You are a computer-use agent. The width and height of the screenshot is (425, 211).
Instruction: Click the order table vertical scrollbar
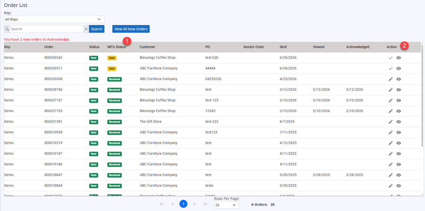[x=422, y=95]
